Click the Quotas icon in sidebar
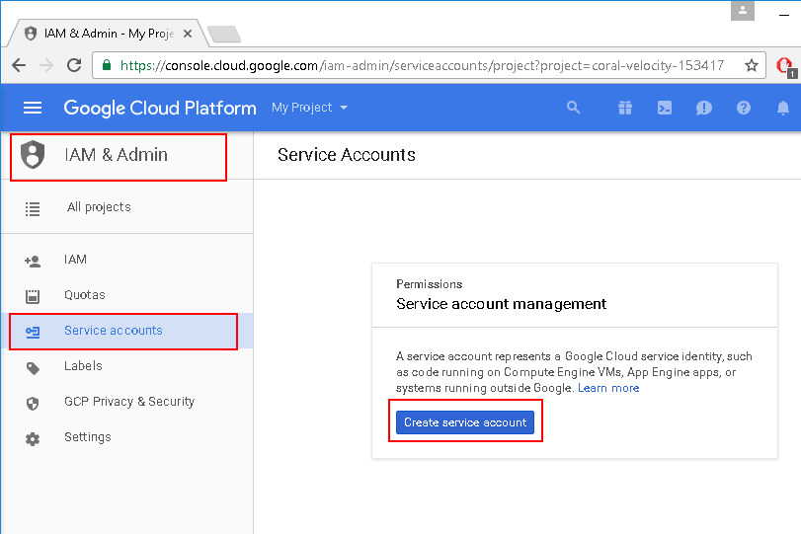Screen dimensions: 801x534 click(x=33, y=296)
